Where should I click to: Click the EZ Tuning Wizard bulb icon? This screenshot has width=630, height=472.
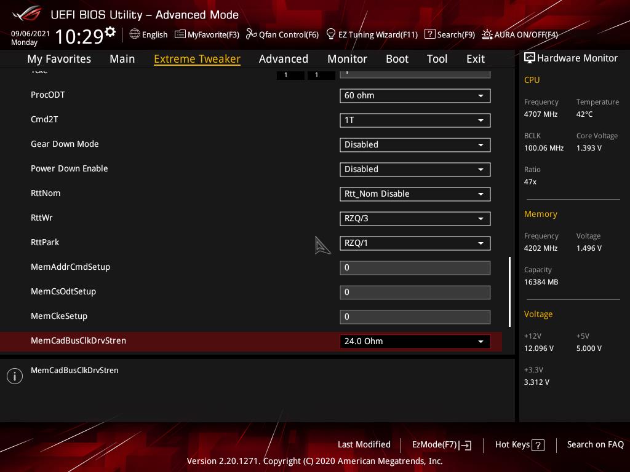[330, 34]
